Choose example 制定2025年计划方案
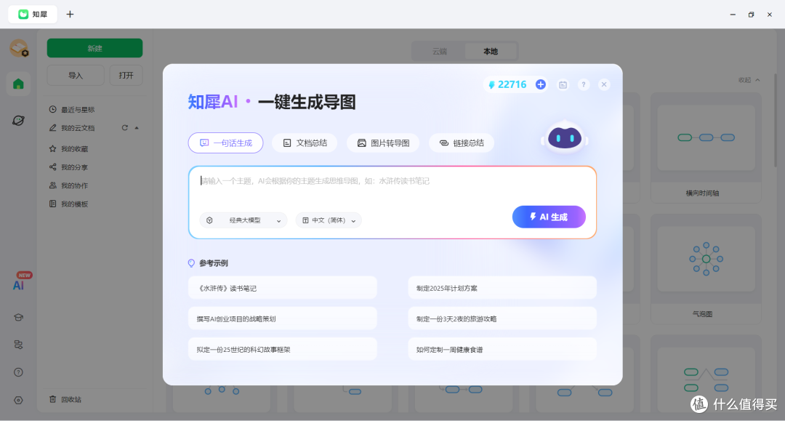Screen dimensions: 785x421 (x=502, y=288)
